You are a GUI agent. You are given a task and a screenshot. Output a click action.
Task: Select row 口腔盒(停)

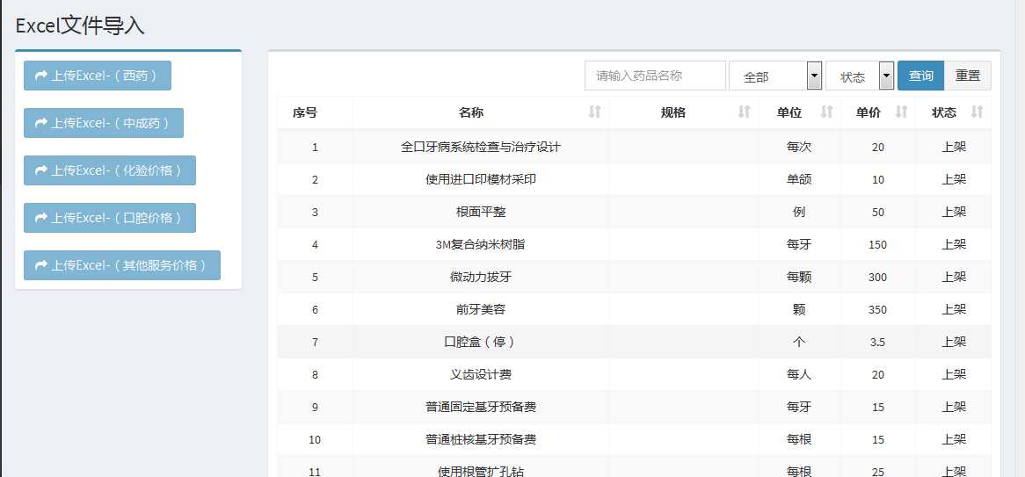[x=634, y=343]
